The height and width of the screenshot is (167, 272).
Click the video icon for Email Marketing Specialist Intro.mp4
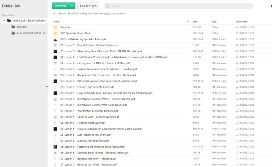tap(55, 39)
